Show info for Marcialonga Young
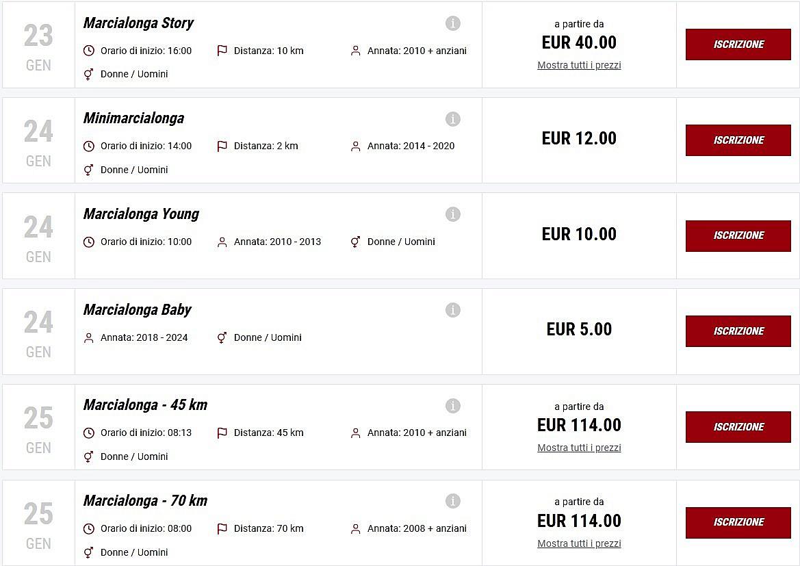The height and width of the screenshot is (566, 800). [x=453, y=214]
